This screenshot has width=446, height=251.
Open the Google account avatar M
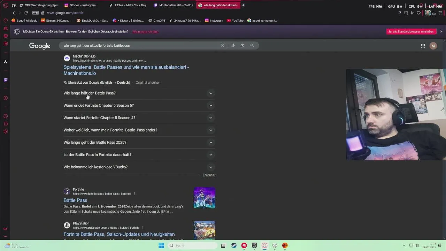[x=433, y=46]
